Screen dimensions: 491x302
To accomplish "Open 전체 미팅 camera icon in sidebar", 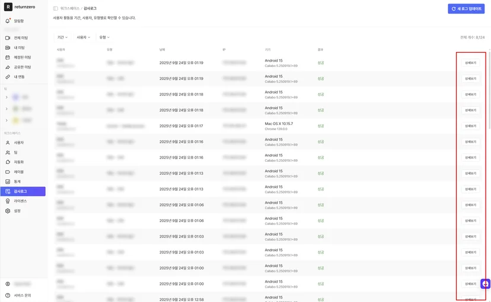I will [8, 38].
